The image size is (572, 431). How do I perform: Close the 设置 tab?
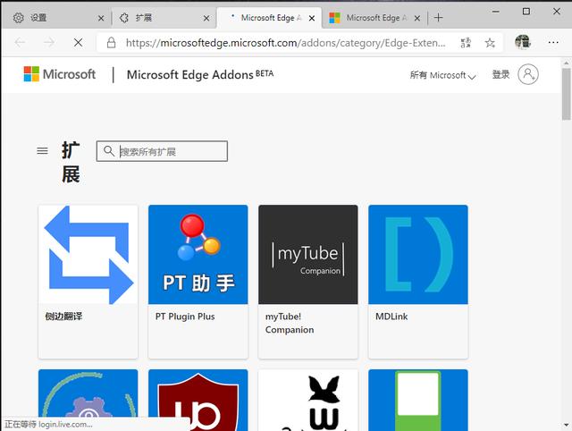[x=101, y=18]
